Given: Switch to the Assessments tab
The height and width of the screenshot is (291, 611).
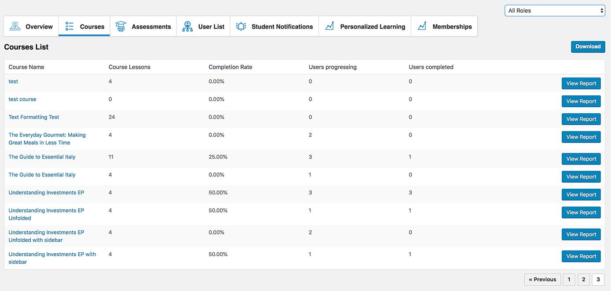Looking at the screenshot, I should (151, 27).
